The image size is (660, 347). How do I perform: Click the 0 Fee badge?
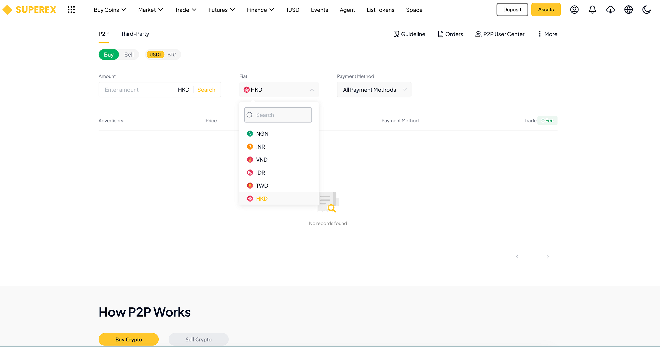[547, 121]
